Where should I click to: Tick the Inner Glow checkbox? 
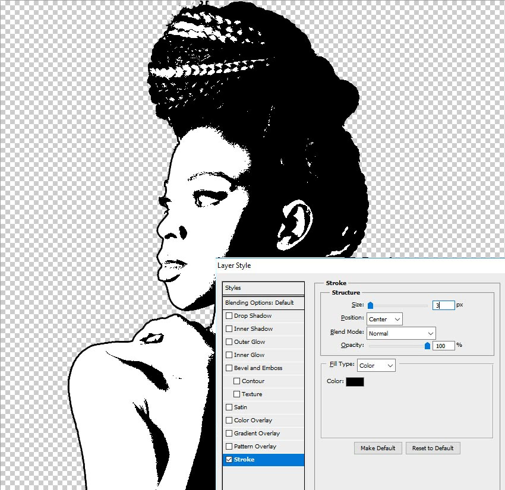(x=229, y=355)
